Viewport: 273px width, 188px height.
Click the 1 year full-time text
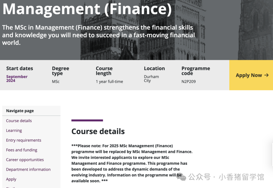click(x=109, y=82)
